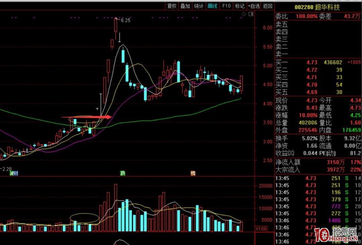362x245 pixels.
Task: Select the tallest red volume bar
Action: click(x=116, y=208)
